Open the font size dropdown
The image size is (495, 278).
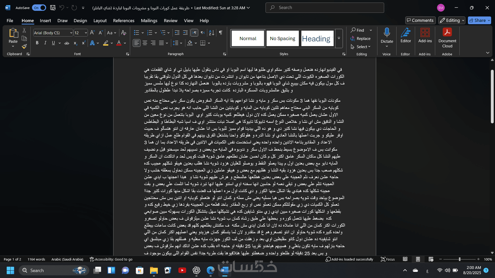pyautogui.click(x=86, y=33)
